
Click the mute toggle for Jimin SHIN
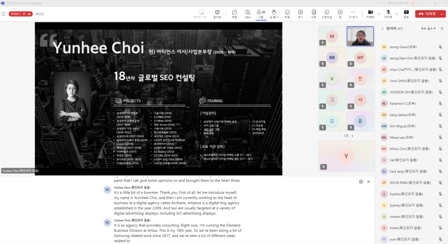440,81
